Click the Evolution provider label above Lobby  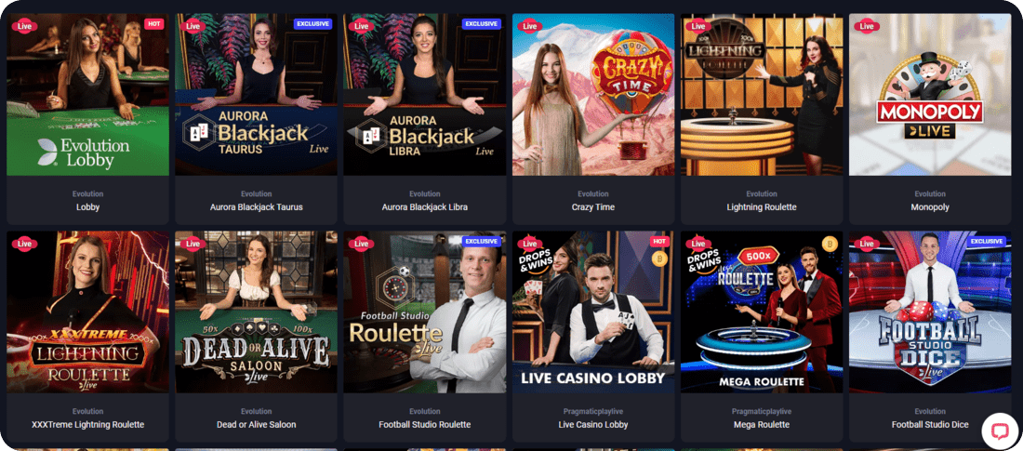[87, 193]
